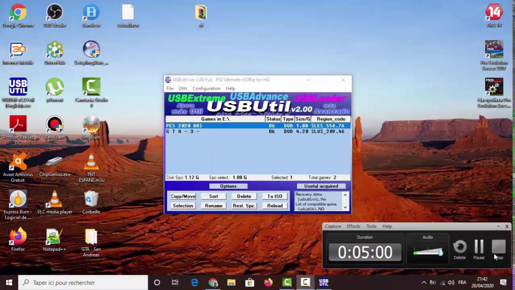Click the Sort button
The height and width of the screenshot is (290, 515).
[x=214, y=196]
